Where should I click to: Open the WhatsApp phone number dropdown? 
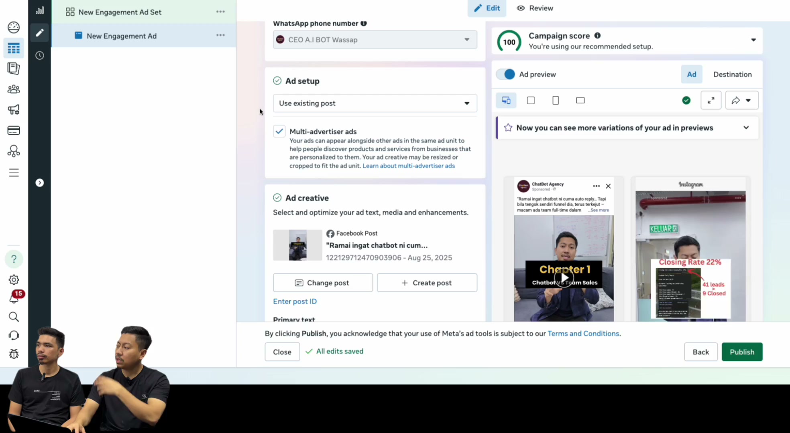tap(375, 40)
